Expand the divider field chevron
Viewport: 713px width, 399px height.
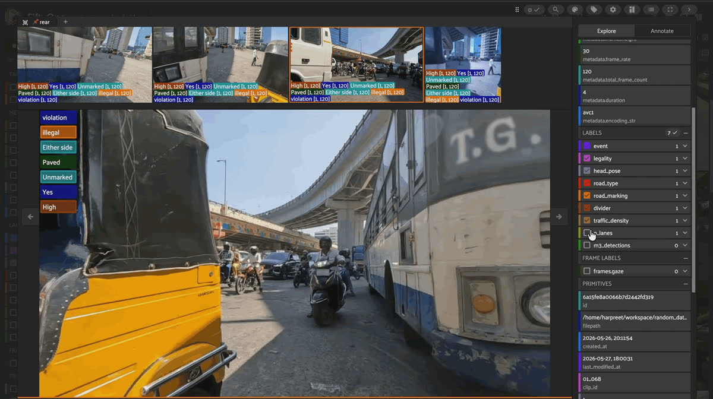[x=685, y=208]
